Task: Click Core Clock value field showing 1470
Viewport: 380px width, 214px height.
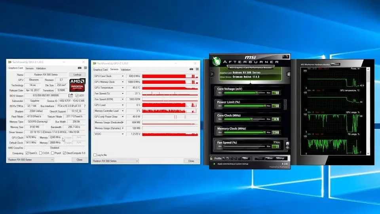Action: pos(276,119)
